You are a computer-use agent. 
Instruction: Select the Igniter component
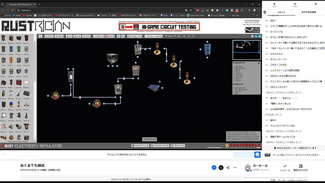pos(11,127)
